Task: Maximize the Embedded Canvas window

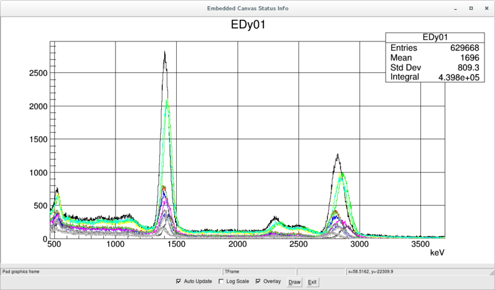Action: (x=471, y=9)
